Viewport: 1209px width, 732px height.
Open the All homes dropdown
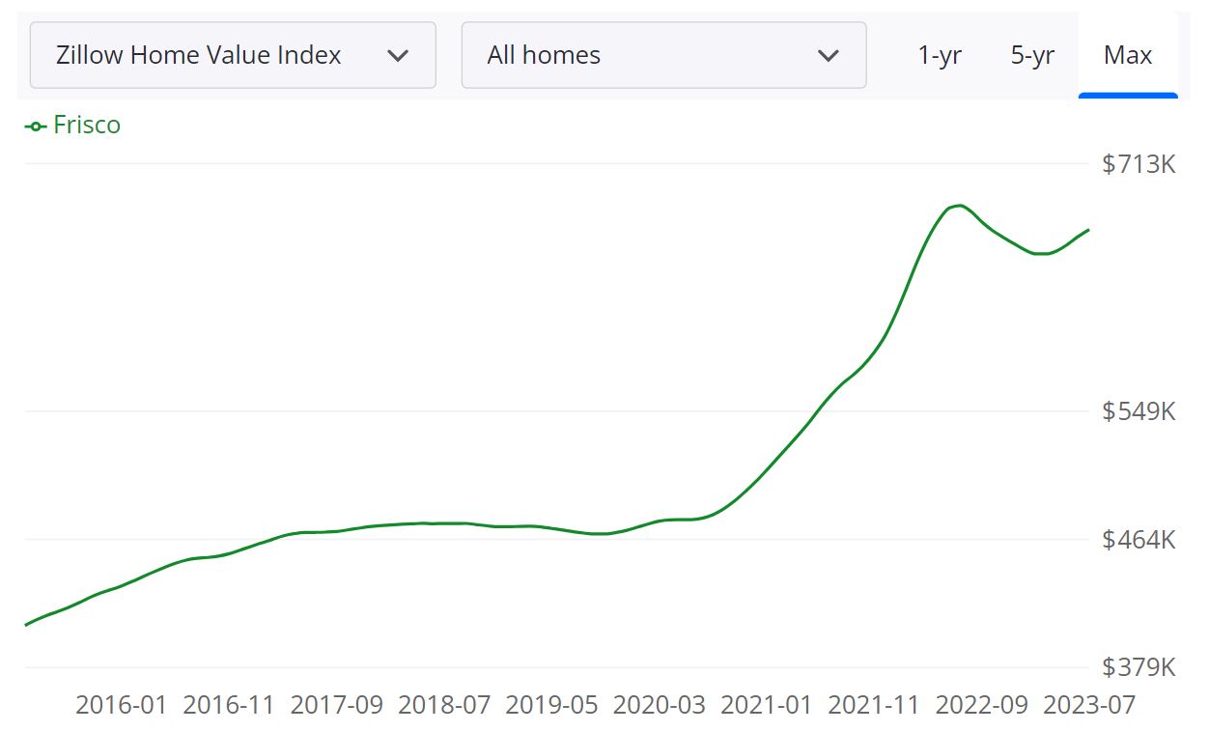[663, 55]
